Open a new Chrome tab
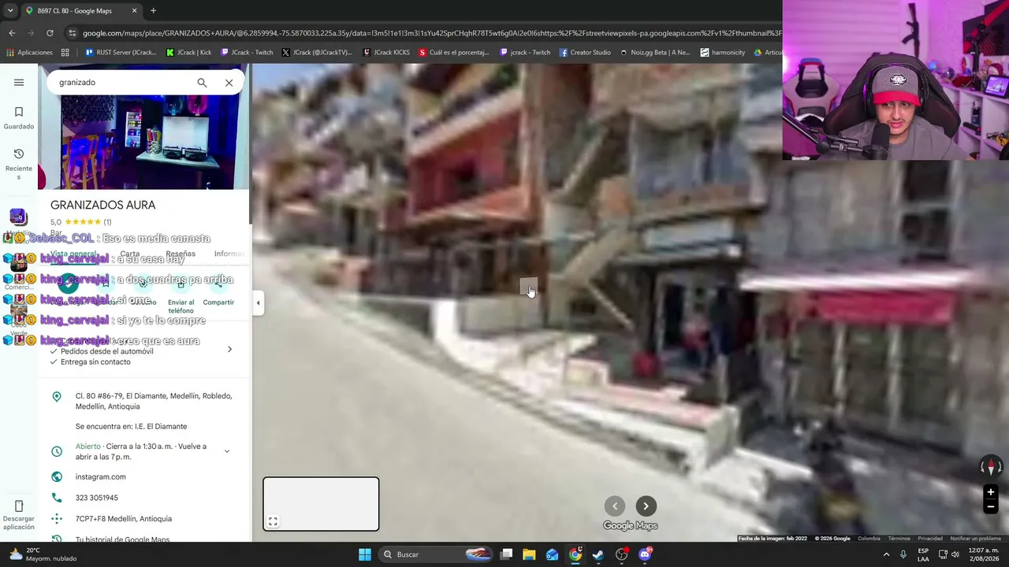 pyautogui.click(x=153, y=10)
